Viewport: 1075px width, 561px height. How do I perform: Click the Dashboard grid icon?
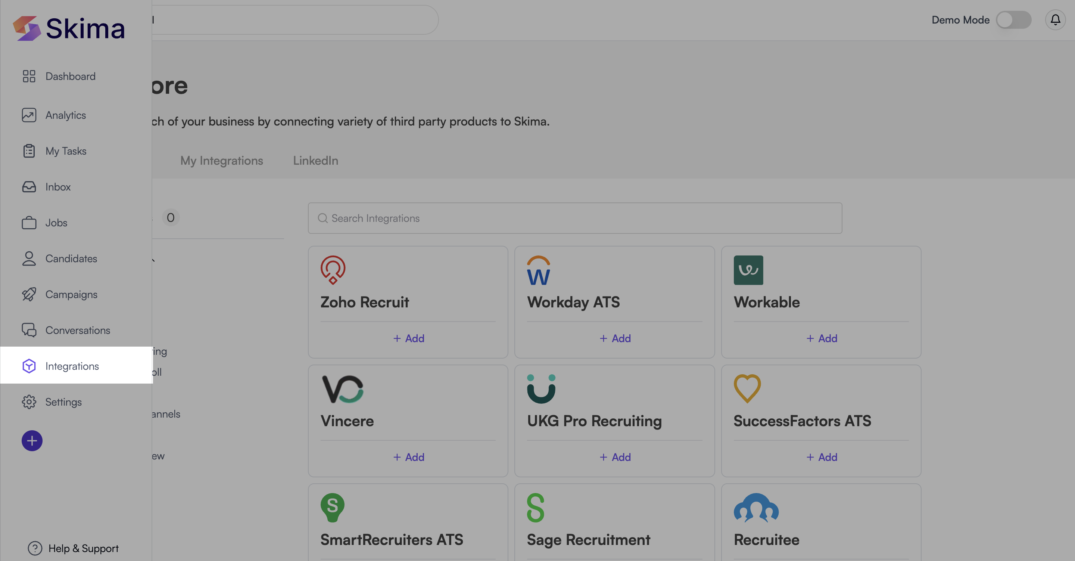(29, 76)
